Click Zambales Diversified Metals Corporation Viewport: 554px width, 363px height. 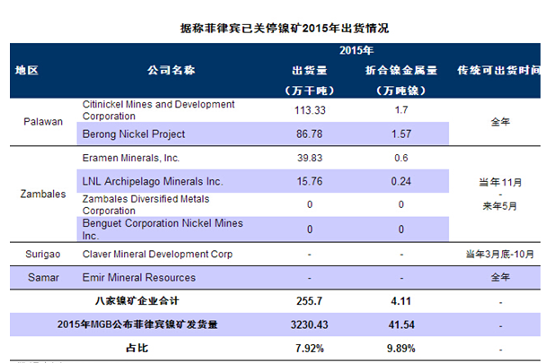145,204
